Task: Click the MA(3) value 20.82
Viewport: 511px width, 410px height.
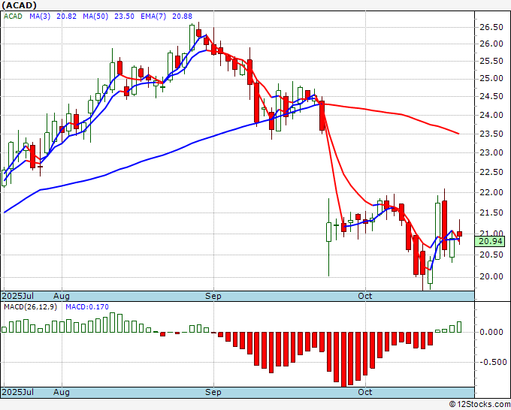Action: point(66,17)
